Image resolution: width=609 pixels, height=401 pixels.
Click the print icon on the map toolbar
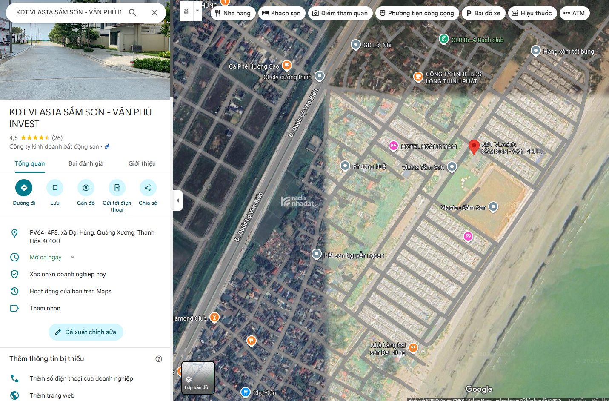(x=186, y=11)
